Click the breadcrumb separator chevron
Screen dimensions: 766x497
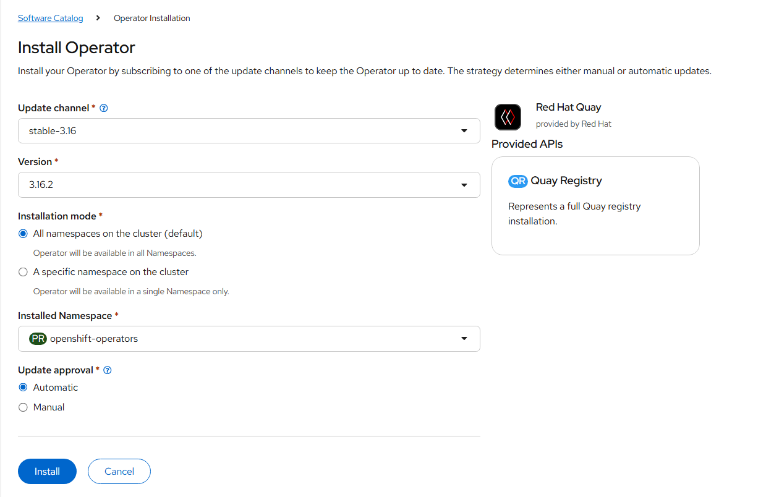(x=98, y=19)
